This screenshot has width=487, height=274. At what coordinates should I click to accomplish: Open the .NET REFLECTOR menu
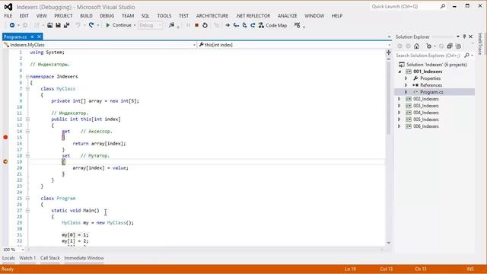pos(253,16)
